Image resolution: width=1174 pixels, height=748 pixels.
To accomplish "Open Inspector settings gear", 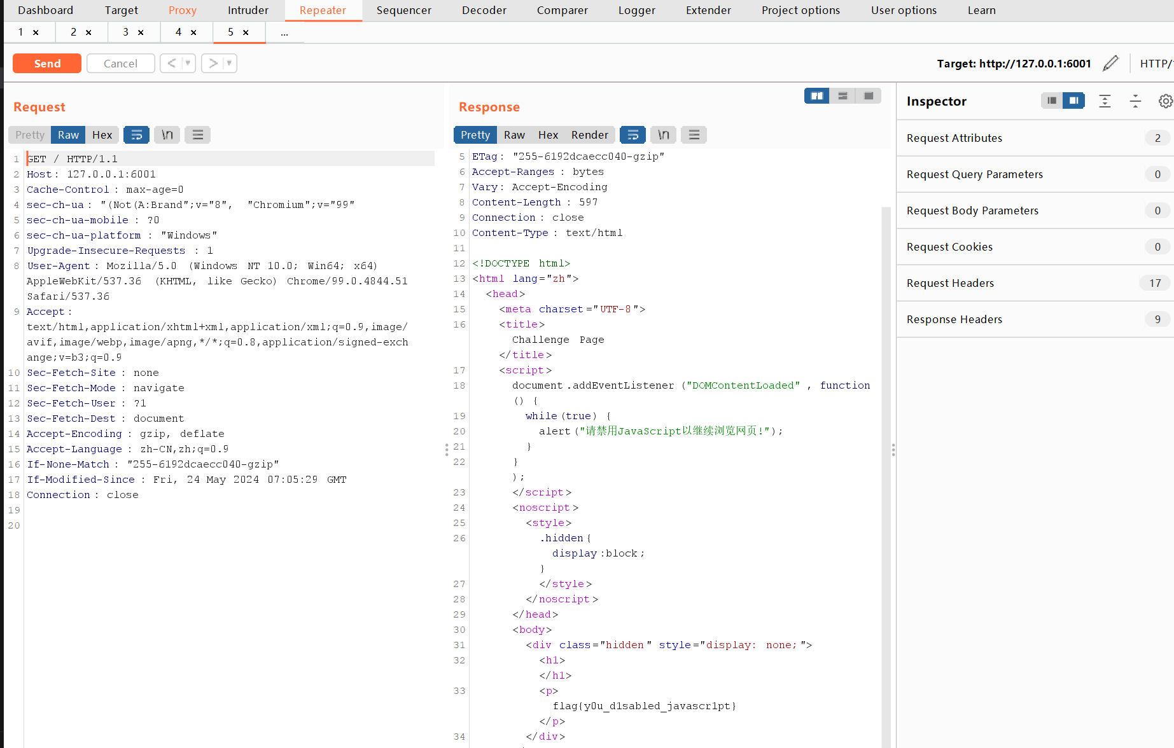I will pos(1166,101).
